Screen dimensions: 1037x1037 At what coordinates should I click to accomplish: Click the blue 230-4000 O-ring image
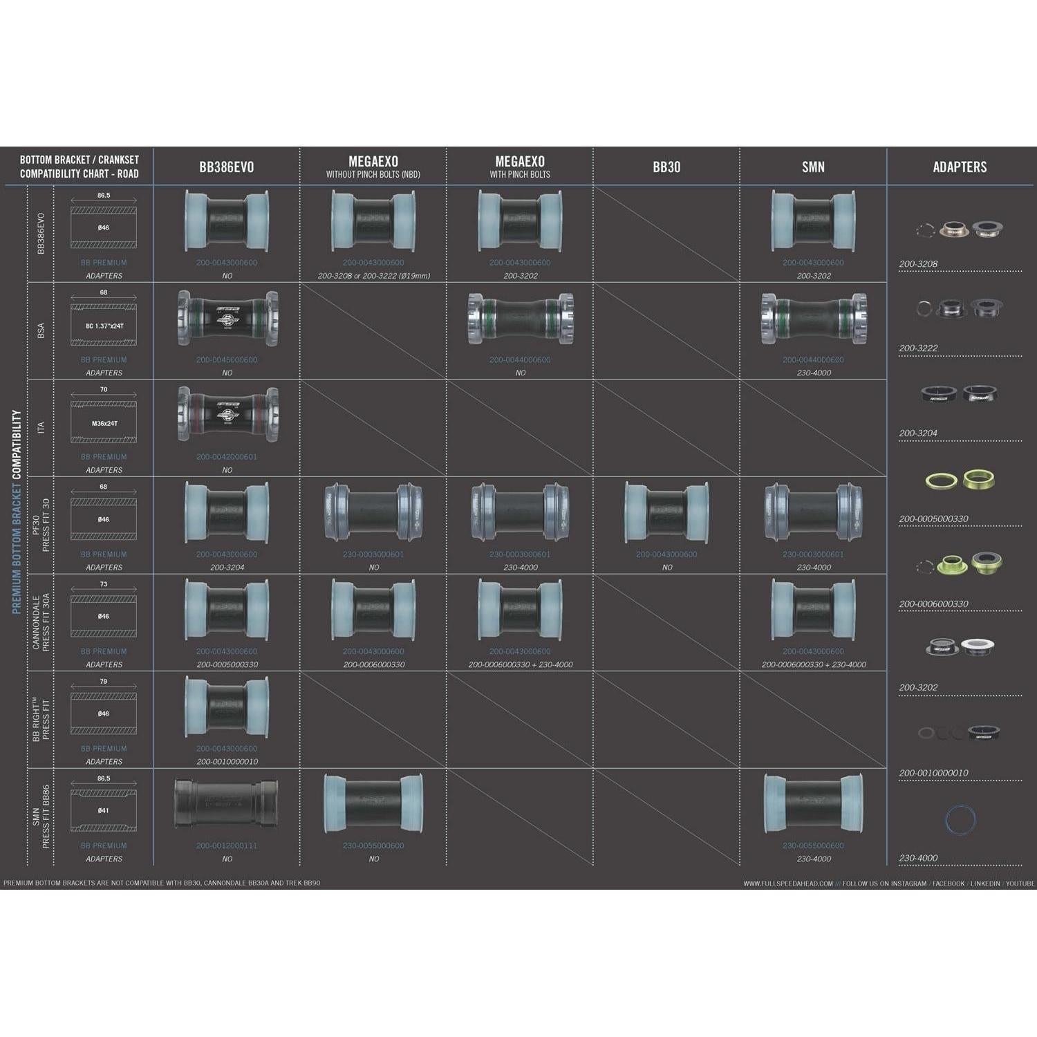(960, 820)
